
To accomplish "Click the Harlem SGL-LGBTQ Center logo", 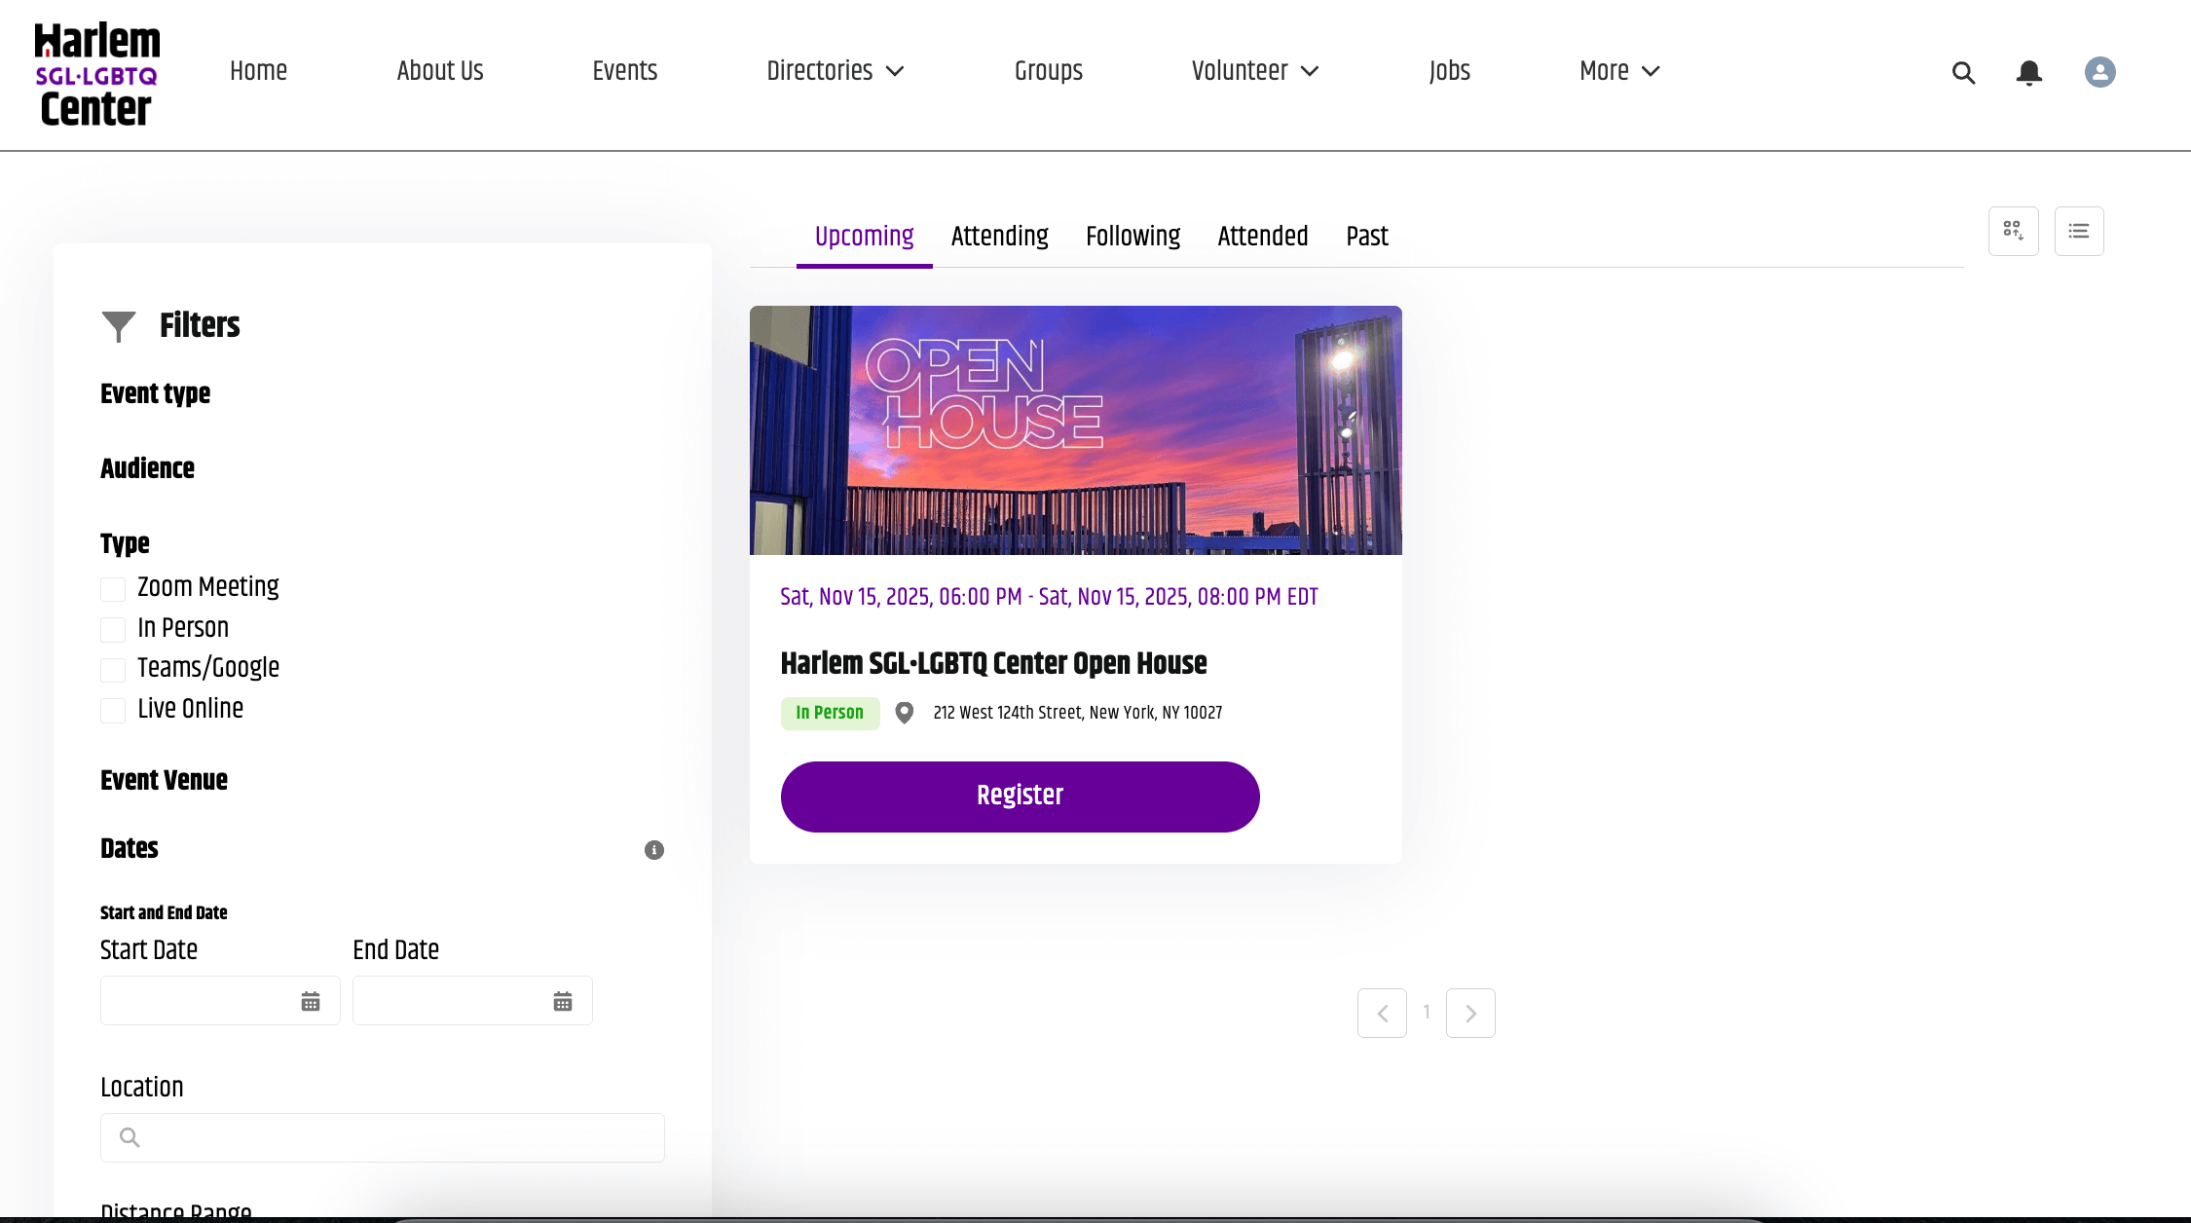I will coord(96,75).
